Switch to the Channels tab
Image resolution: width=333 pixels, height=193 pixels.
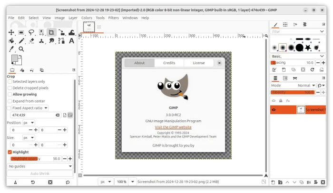click(x=285, y=78)
